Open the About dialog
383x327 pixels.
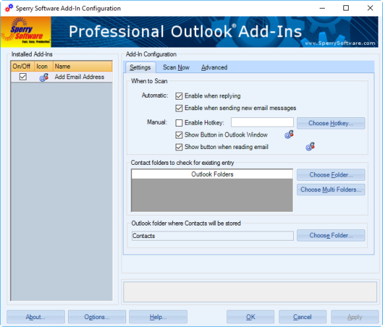(x=36, y=316)
